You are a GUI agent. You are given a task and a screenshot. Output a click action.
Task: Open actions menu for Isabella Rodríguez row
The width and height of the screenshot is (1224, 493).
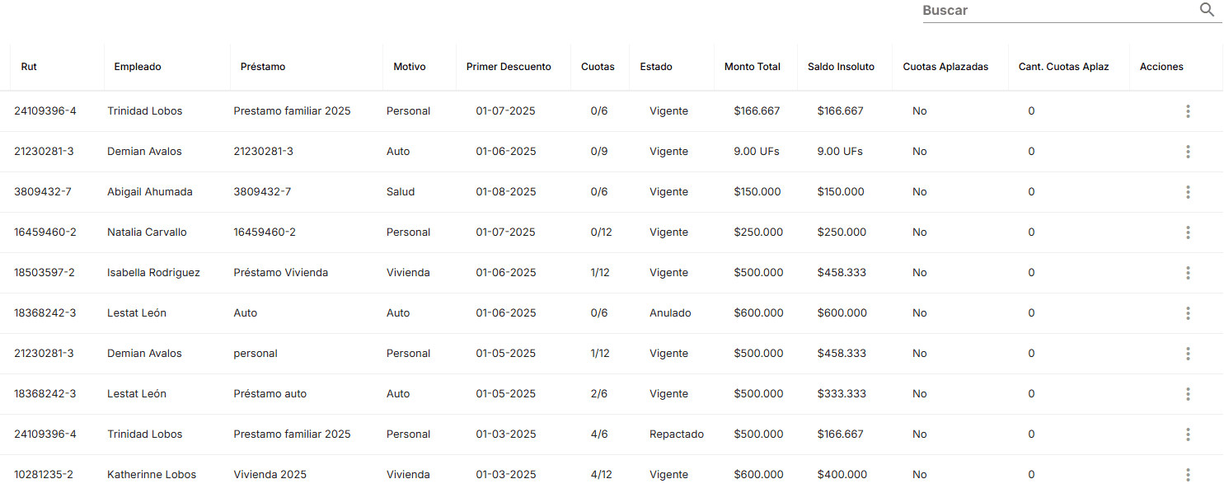click(1188, 273)
